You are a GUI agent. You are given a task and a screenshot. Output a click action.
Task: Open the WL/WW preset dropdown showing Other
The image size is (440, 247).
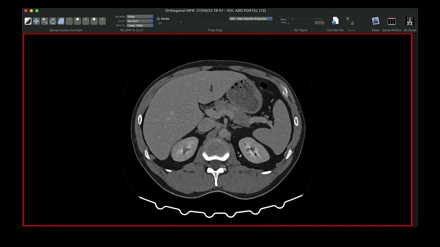click(140, 16)
